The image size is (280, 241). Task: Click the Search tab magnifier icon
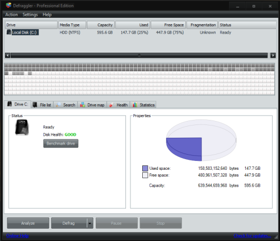[58, 105]
